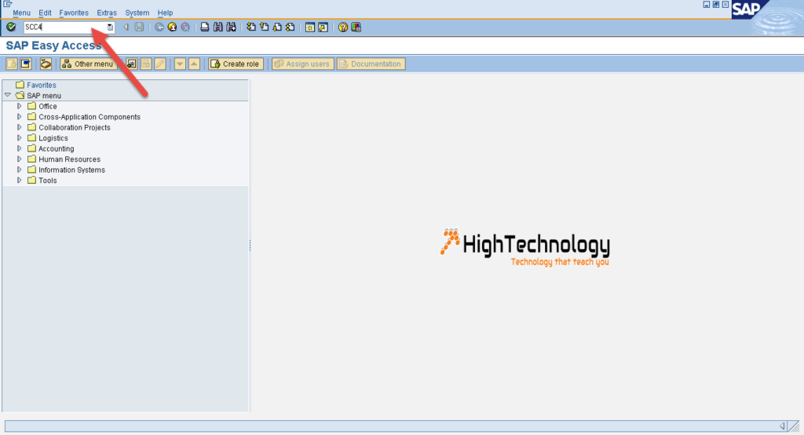Image resolution: width=804 pixels, height=435 pixels.
Task: Open command field history dropdown
Action: 110,27
